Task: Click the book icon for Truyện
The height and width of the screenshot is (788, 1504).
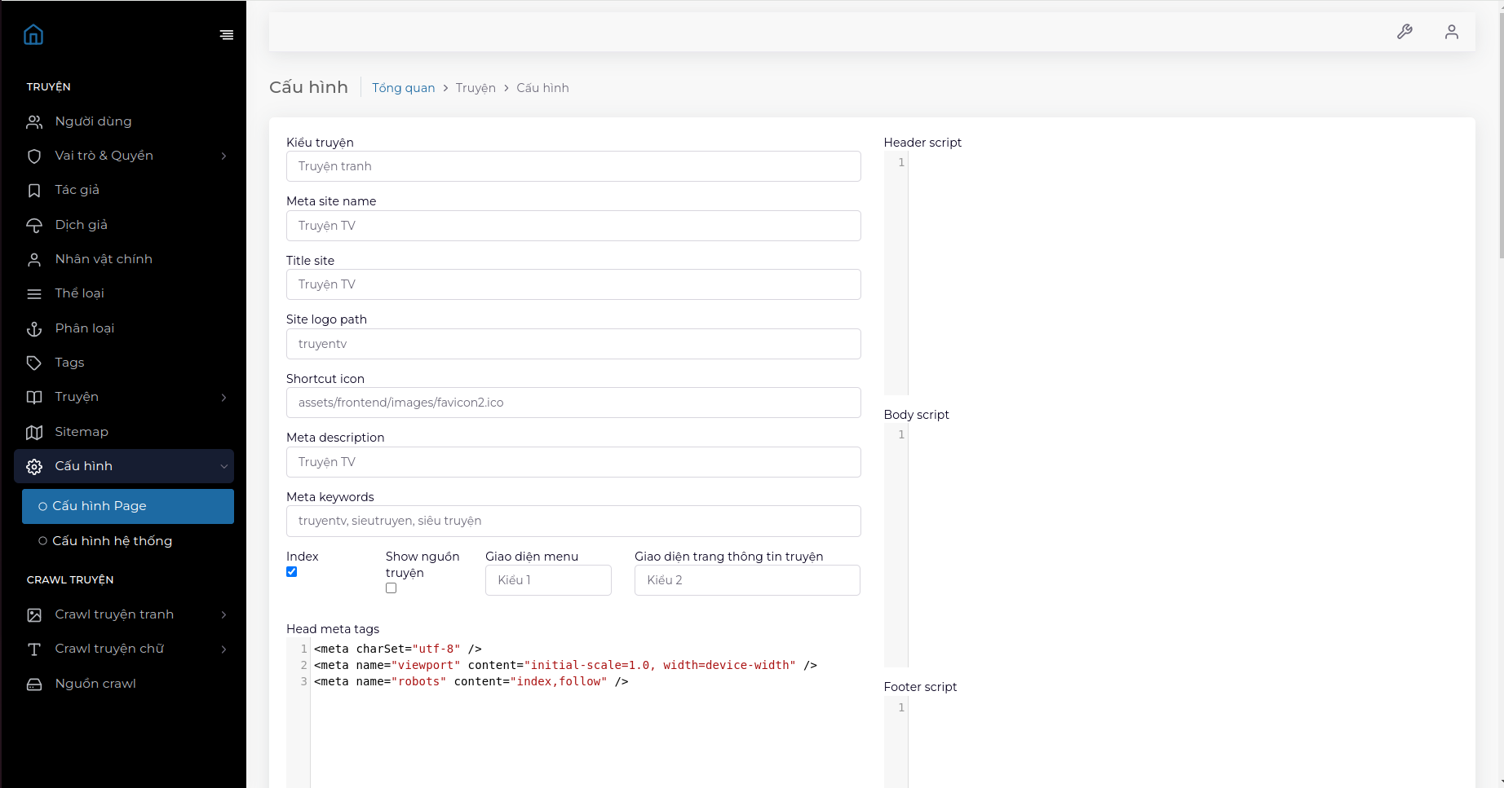Action: pyautogui.click(x=34, y=398)
